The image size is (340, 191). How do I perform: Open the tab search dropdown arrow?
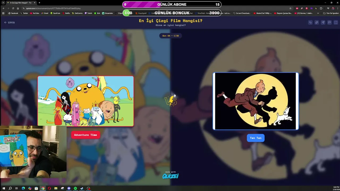pos(3,3)
